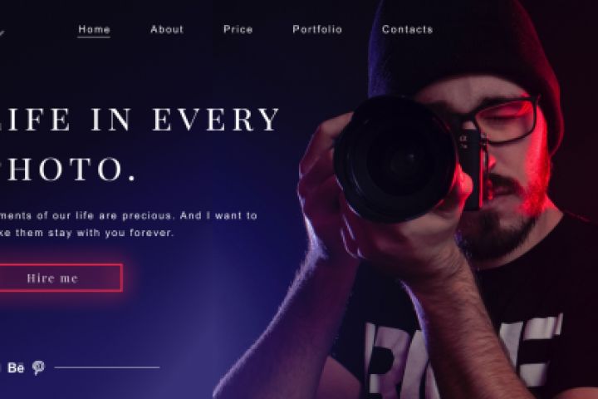
Task: Open the Pinterest social icon
Action: pos(38,367)
